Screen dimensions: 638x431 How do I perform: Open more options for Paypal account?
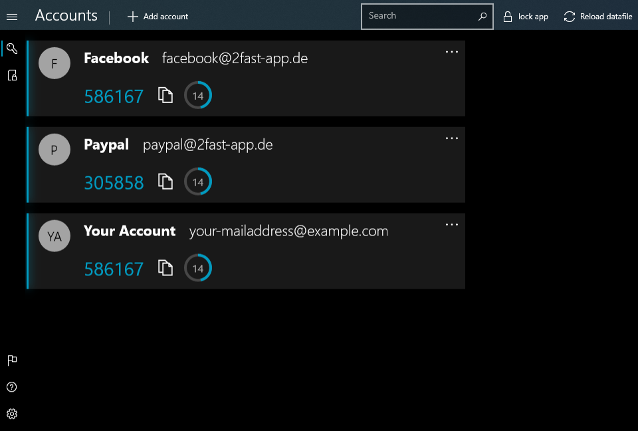pos(452,138)
